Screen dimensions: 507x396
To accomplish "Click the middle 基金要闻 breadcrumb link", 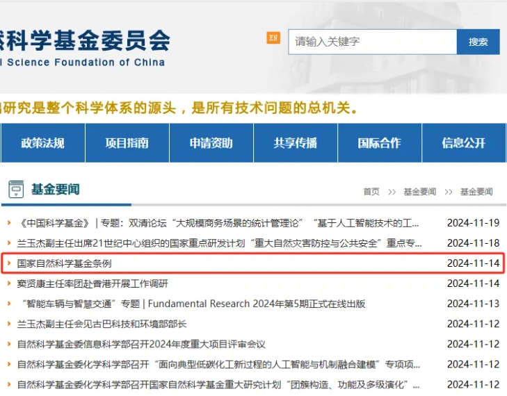I will [419, 192].
